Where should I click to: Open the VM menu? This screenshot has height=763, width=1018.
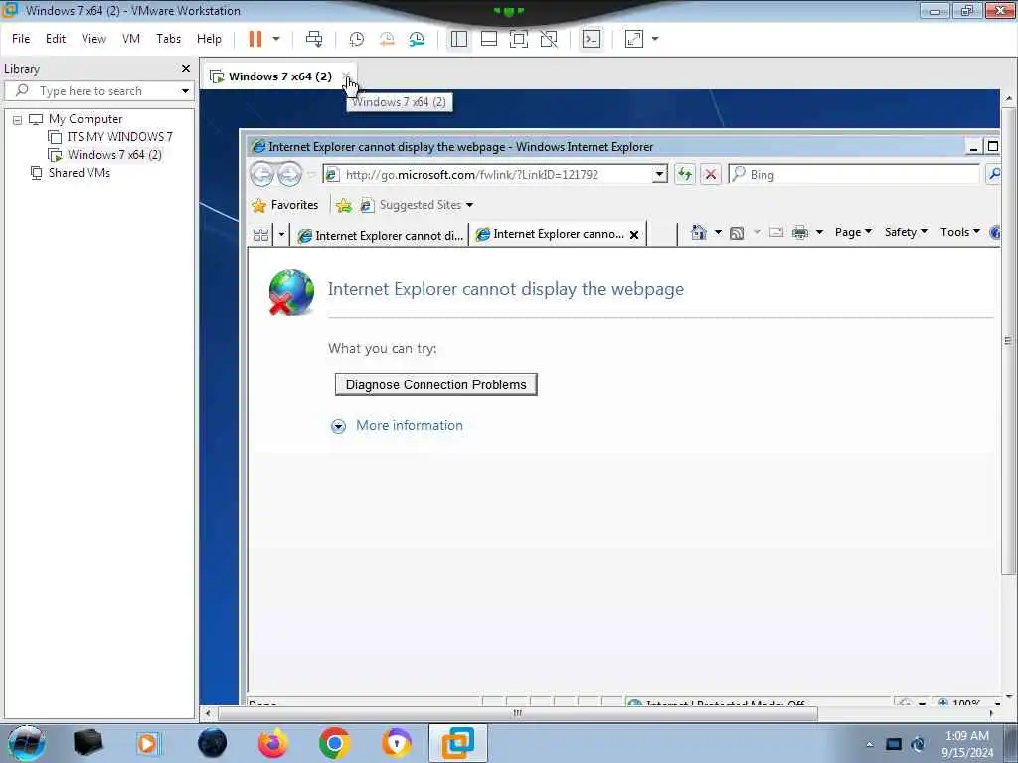point(131,39)
